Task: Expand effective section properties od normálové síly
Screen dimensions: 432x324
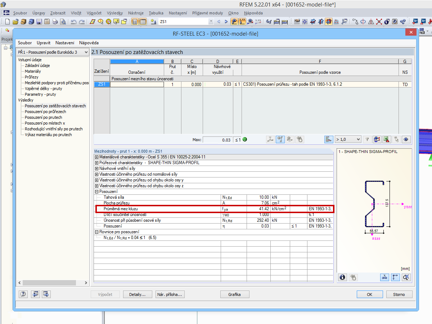Action: (x=96, y=174)
